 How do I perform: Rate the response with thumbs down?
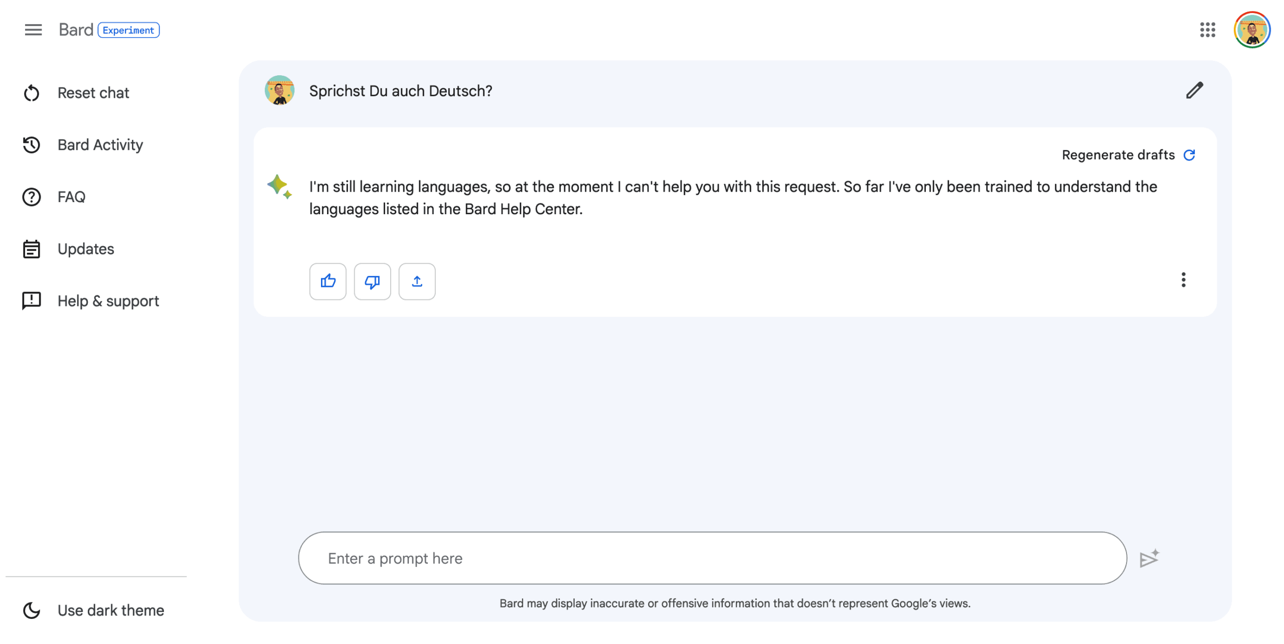(x=372, y=281)
